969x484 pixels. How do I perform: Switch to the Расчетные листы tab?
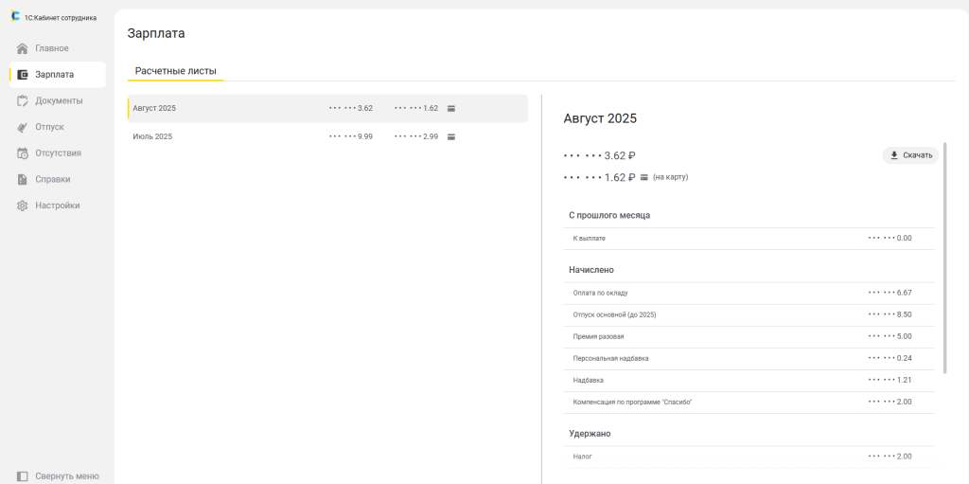(175, 71)
